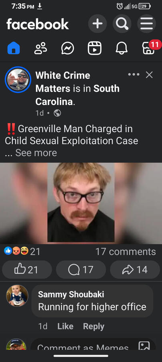The height and width of the screenshot is (362, 162).
Task: Like Sammy Shoubaki's comment
Action: [x=65, y=326]
